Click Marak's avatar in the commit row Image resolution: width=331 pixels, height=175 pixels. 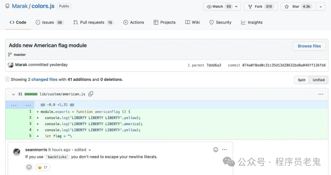pos(10,65)
